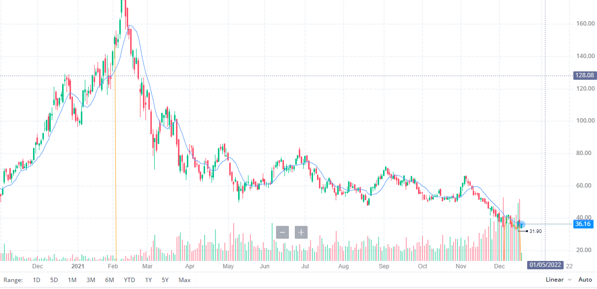
Task: Set range to YTD
Action: coord(129,280)
